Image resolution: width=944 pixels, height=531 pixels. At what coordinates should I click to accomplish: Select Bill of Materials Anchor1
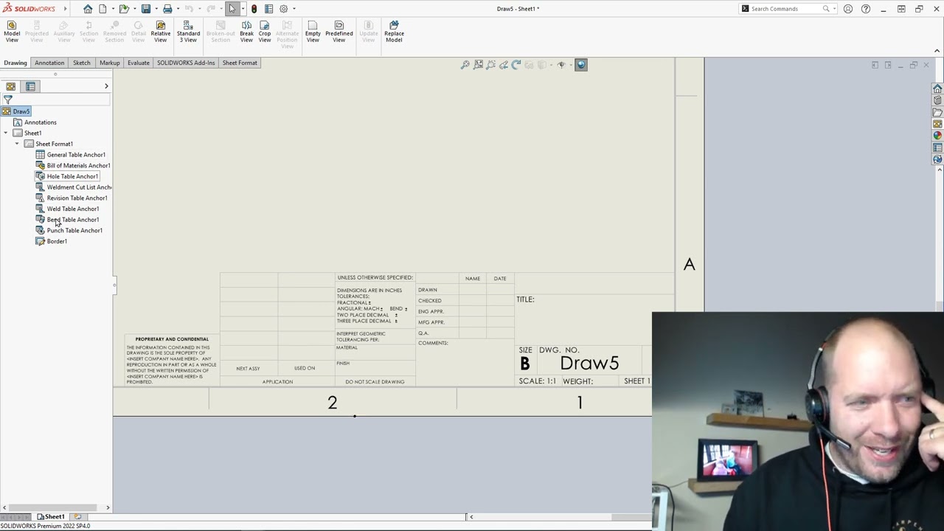pos(78,165)
